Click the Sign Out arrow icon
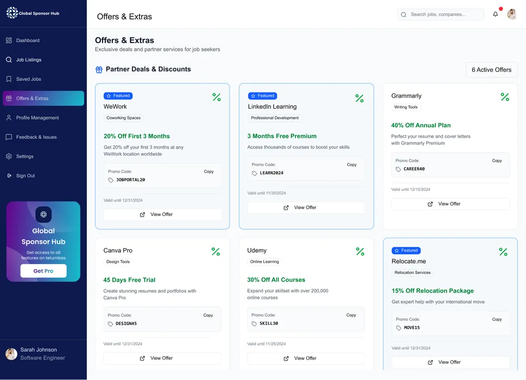526x380 pixels. pos(9,176)
